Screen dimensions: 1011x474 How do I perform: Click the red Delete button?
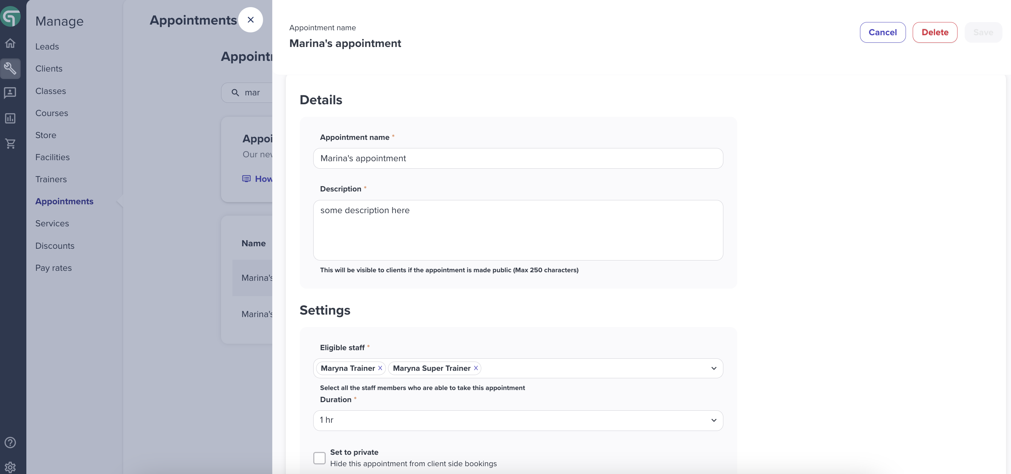(x=935, y=32)
